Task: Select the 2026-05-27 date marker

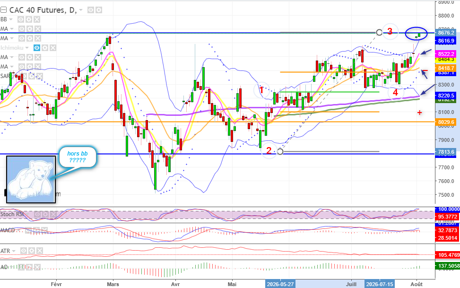Action: tap(280, 284)
